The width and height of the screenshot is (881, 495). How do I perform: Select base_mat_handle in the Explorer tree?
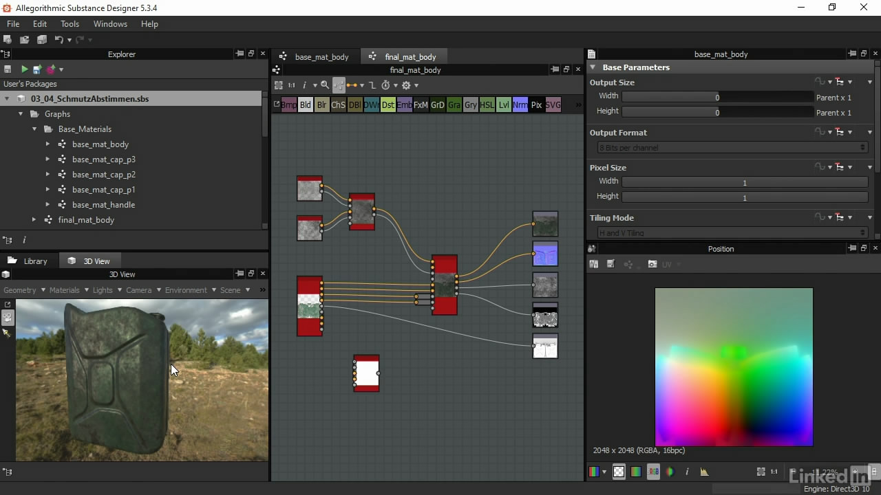point(103,205)
